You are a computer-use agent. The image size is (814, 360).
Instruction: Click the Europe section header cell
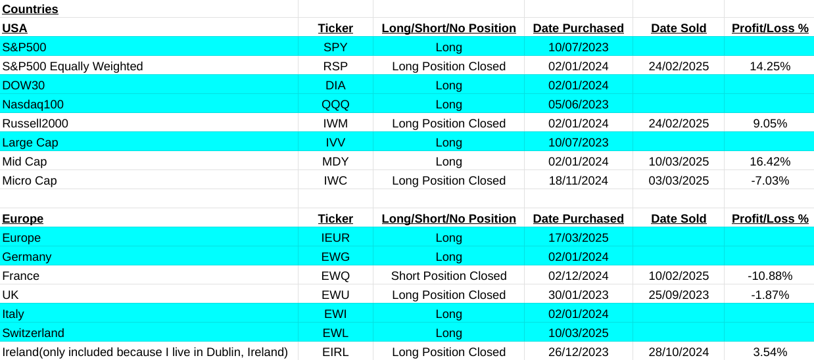pyautogui.click(x=23, y=219)
